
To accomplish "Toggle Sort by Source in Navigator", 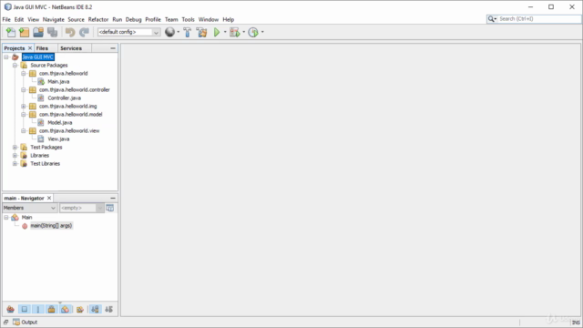I will pos(108,310).
